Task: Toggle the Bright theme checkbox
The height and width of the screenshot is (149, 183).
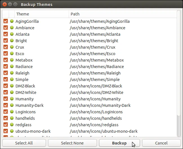Action: tap(6, 41)
